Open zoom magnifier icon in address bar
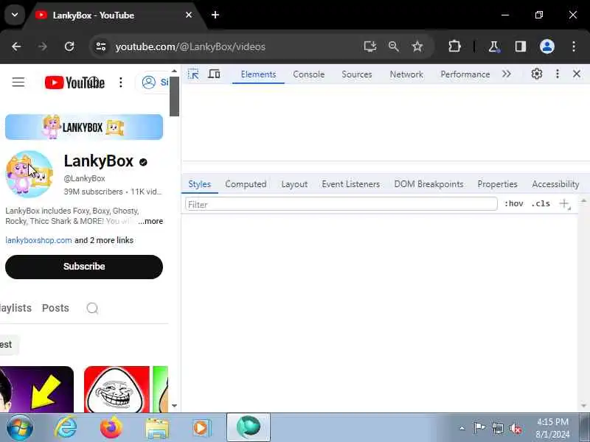The height and width of the screenshot is (442, 590). (394, 46)
